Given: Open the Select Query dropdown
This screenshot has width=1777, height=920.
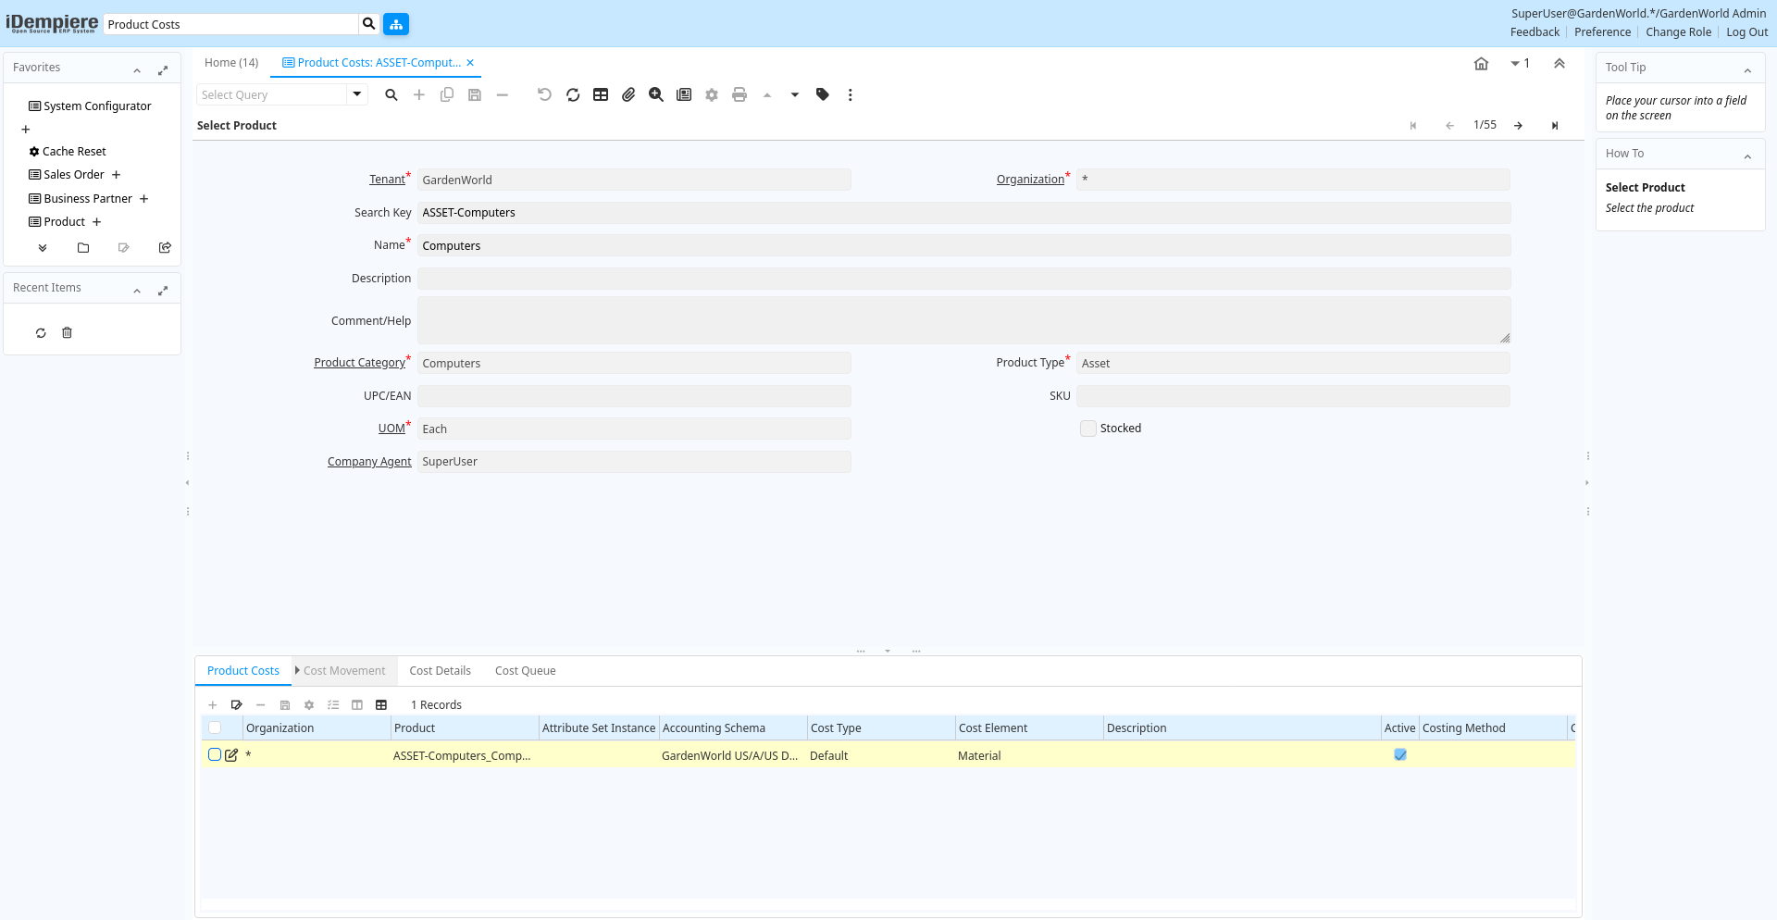Looking at the screenshot, I should point(356,94).
